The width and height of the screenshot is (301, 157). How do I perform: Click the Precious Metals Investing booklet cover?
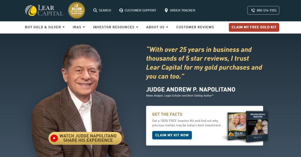click(257, 126)
